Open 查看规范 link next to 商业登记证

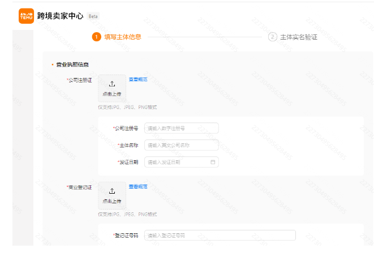tap(138, 186)
